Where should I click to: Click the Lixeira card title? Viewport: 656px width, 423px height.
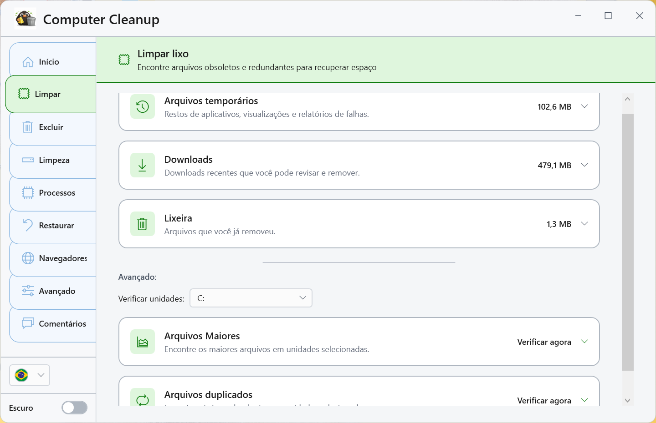(178, 218)
